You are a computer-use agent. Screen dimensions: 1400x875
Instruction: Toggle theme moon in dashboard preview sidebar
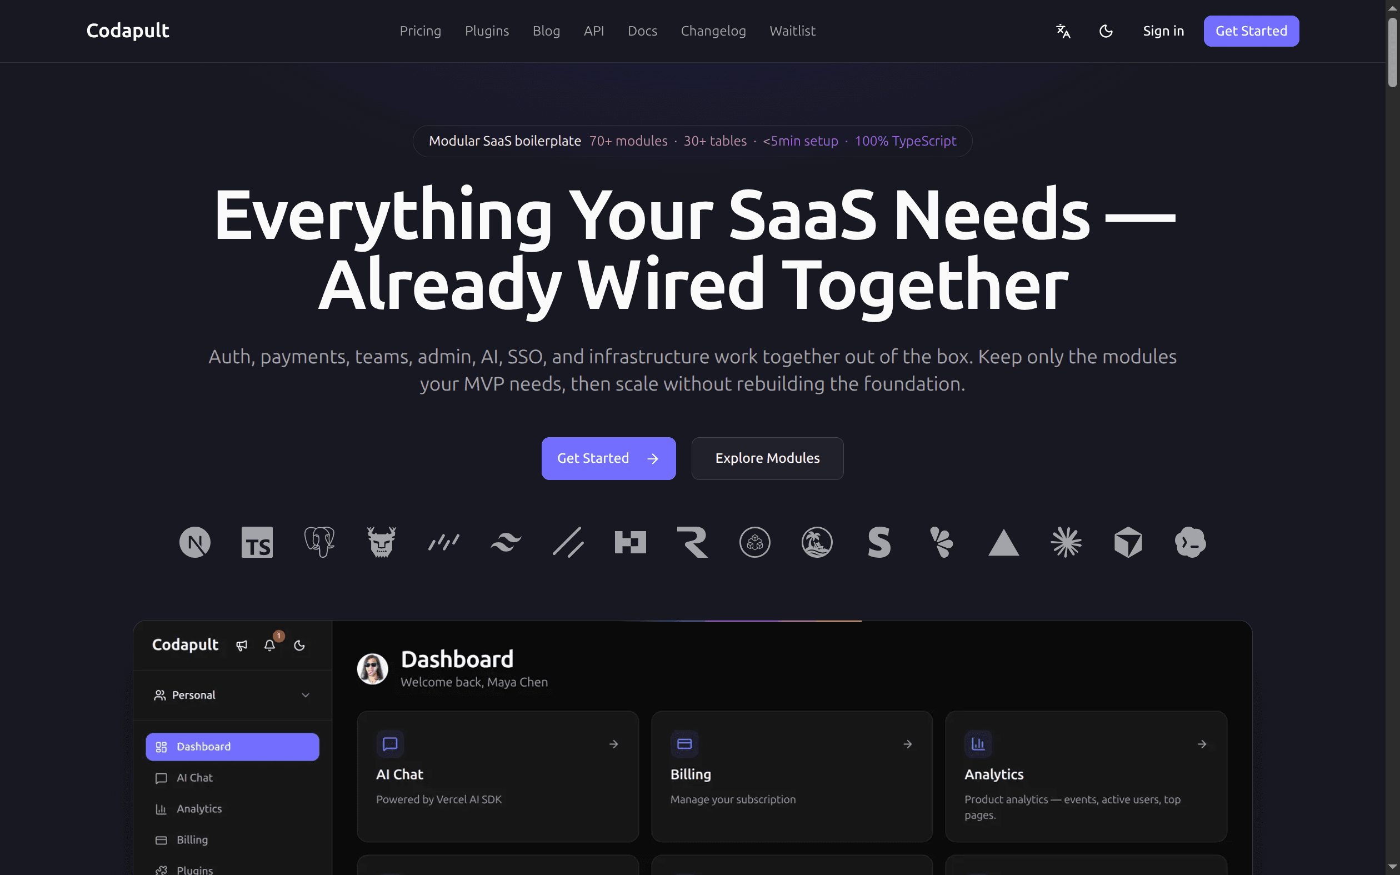point(299,645)
